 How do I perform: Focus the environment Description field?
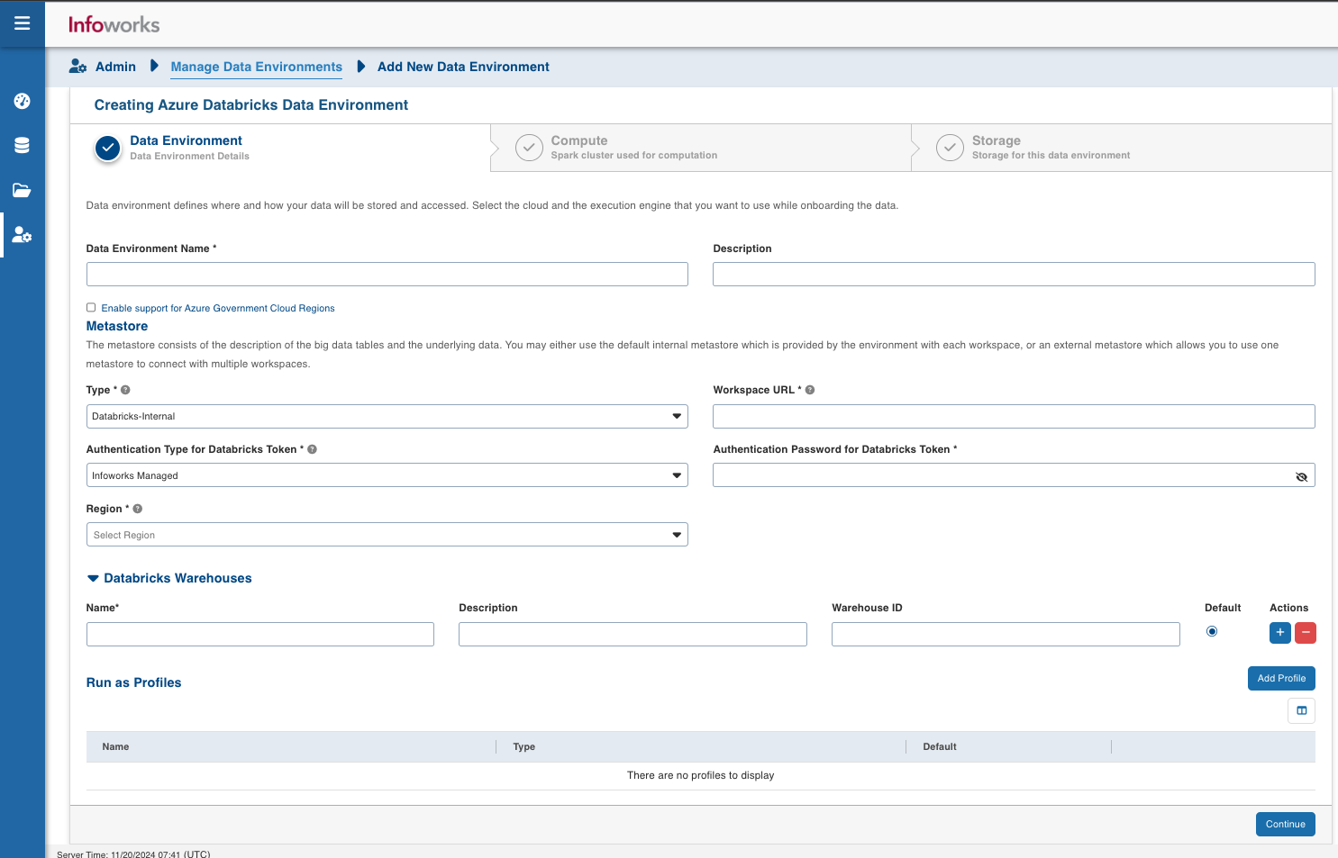tap(1014, 274)
